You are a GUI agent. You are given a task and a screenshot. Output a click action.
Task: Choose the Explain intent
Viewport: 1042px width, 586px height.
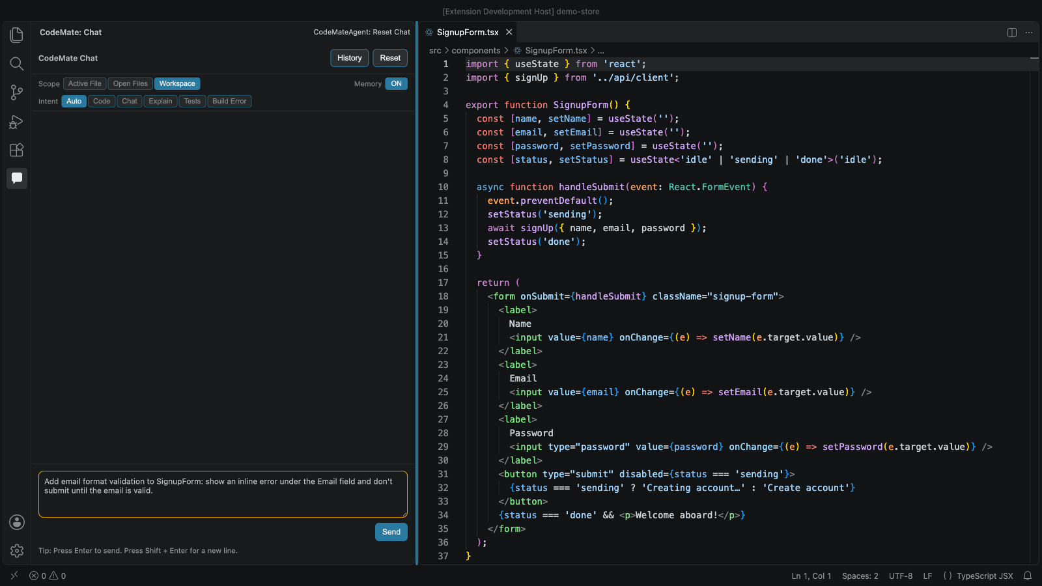coord(160,101)
